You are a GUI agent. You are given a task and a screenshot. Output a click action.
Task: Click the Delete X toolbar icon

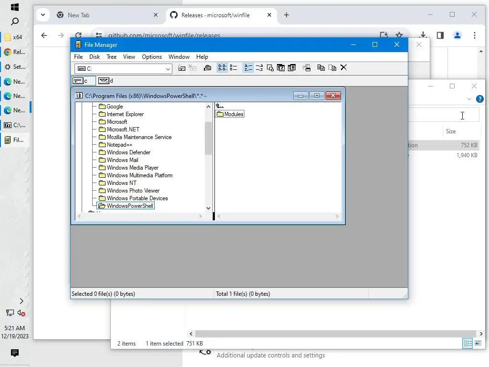344,68
